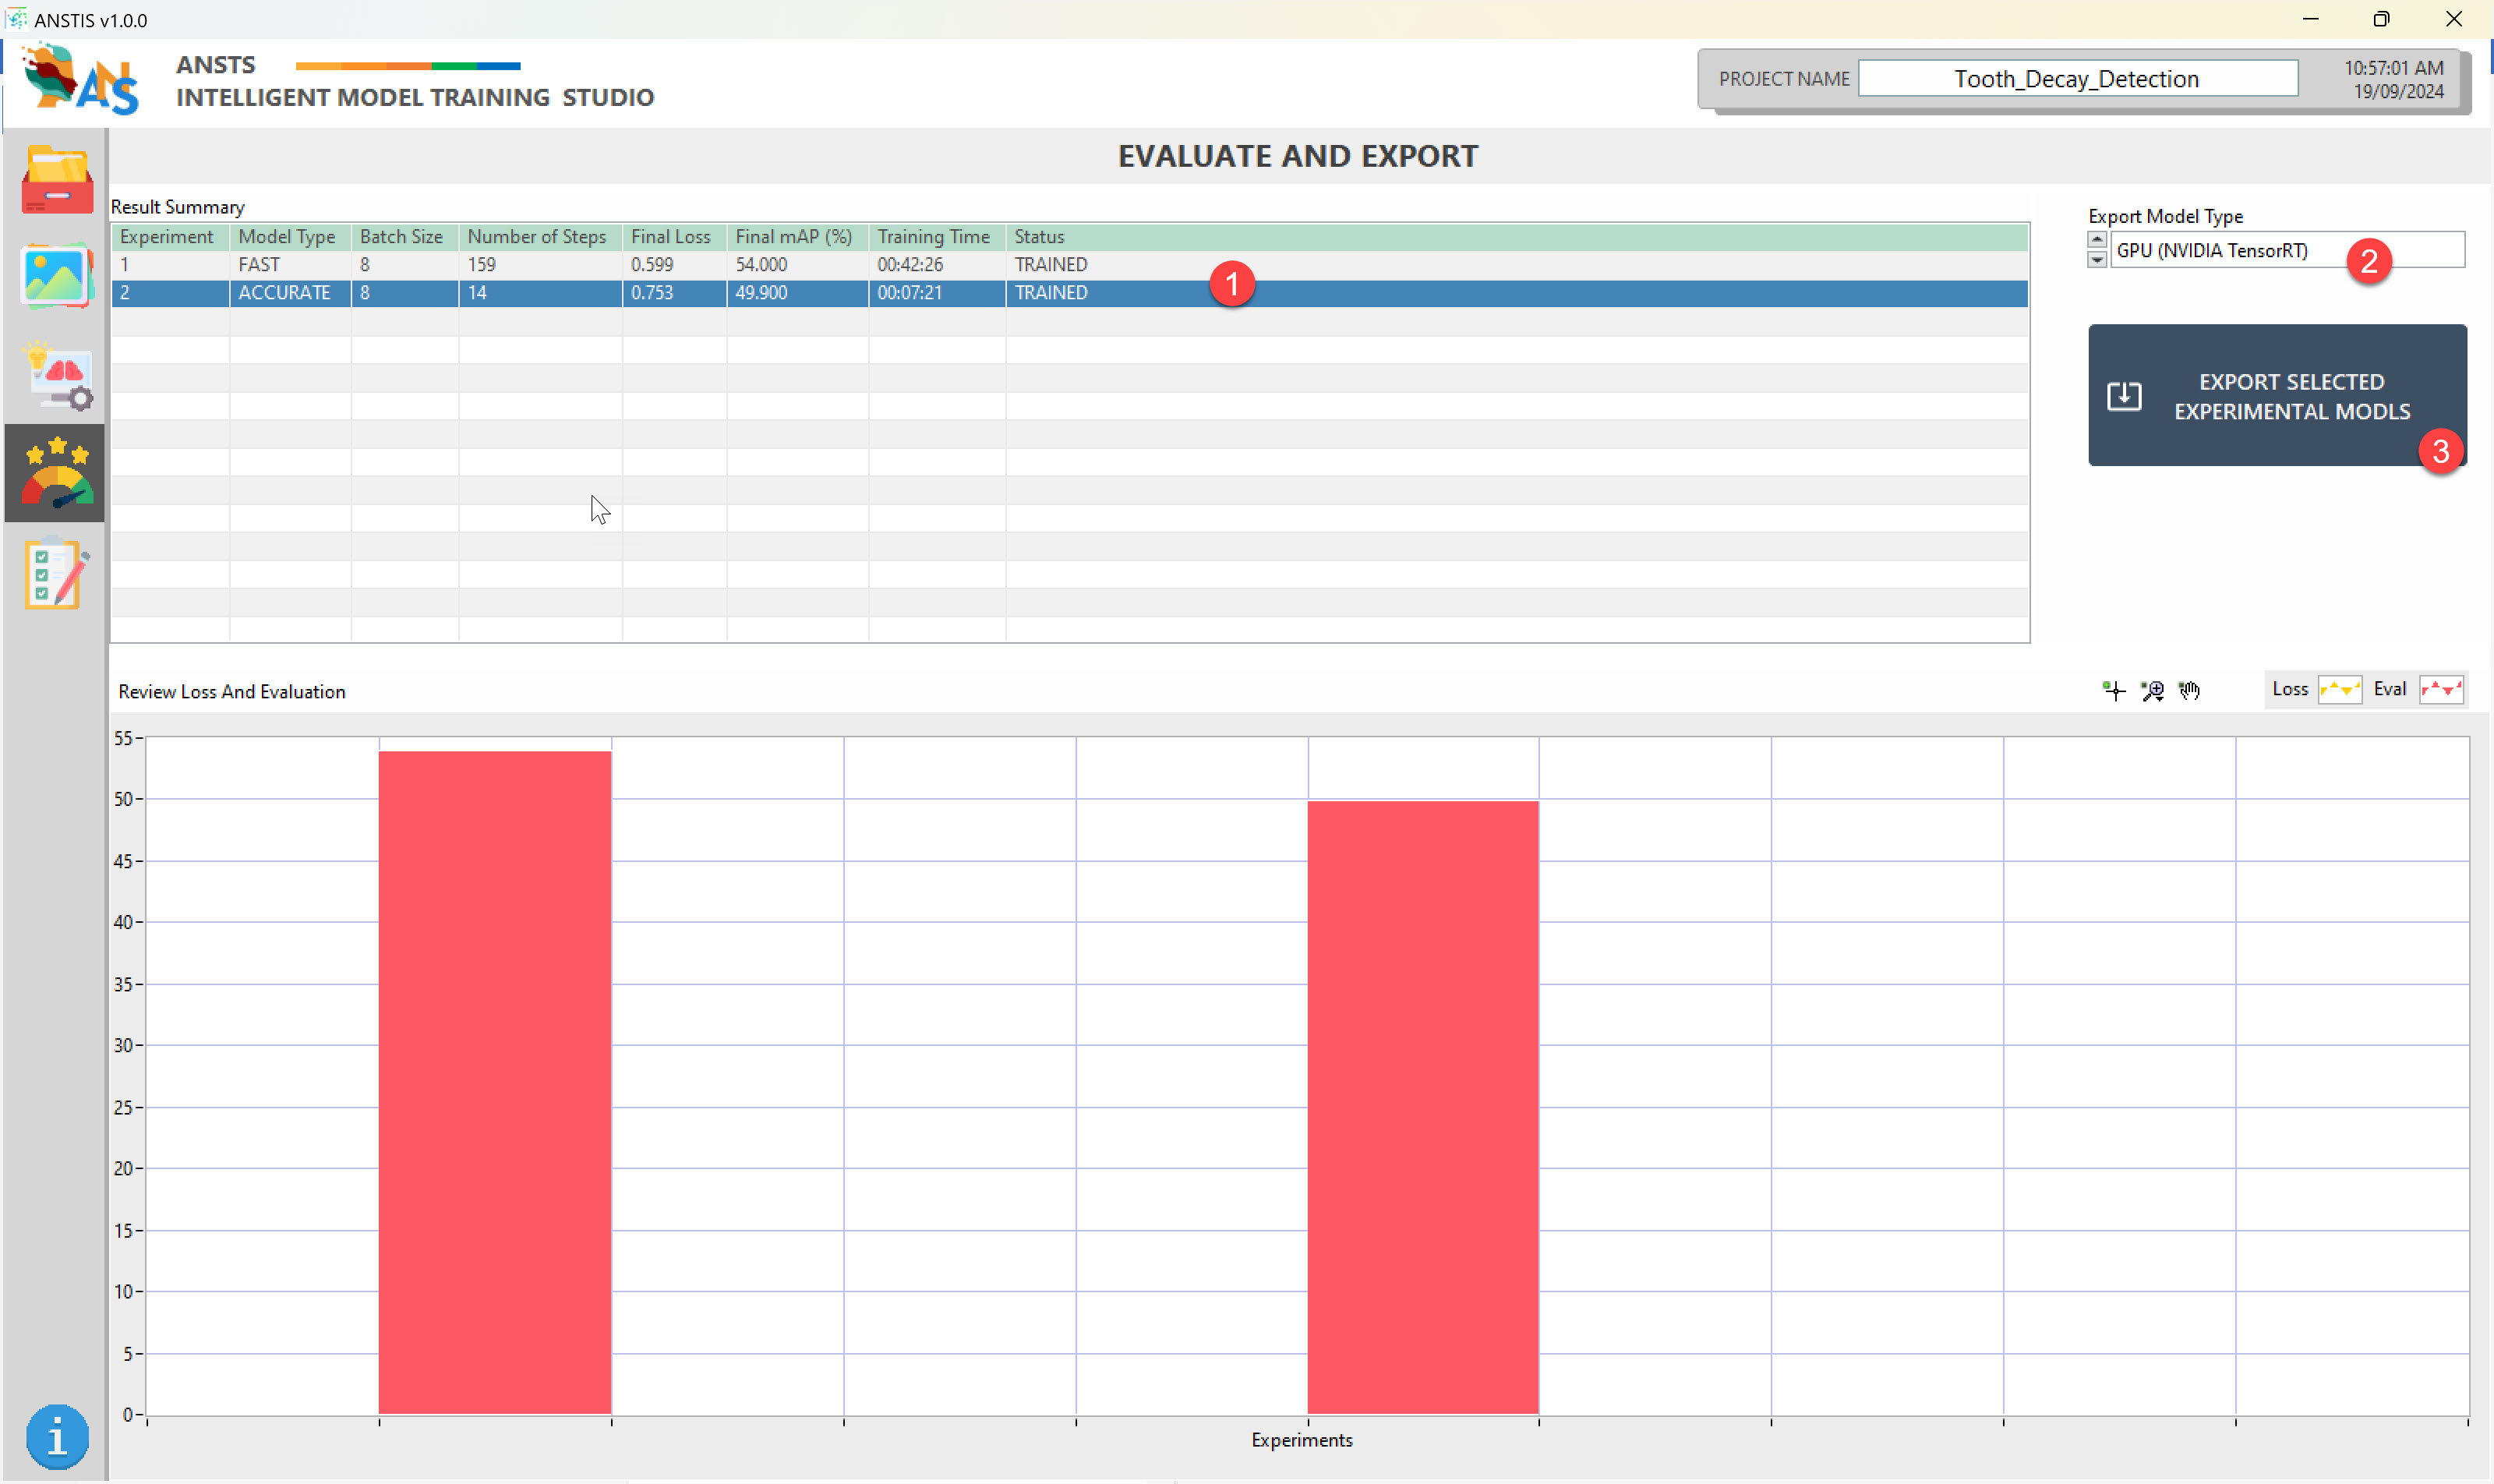Select experiment 1 FAST row
The width and height of the screenshot is (2494, 1484).
coord(600,265)
